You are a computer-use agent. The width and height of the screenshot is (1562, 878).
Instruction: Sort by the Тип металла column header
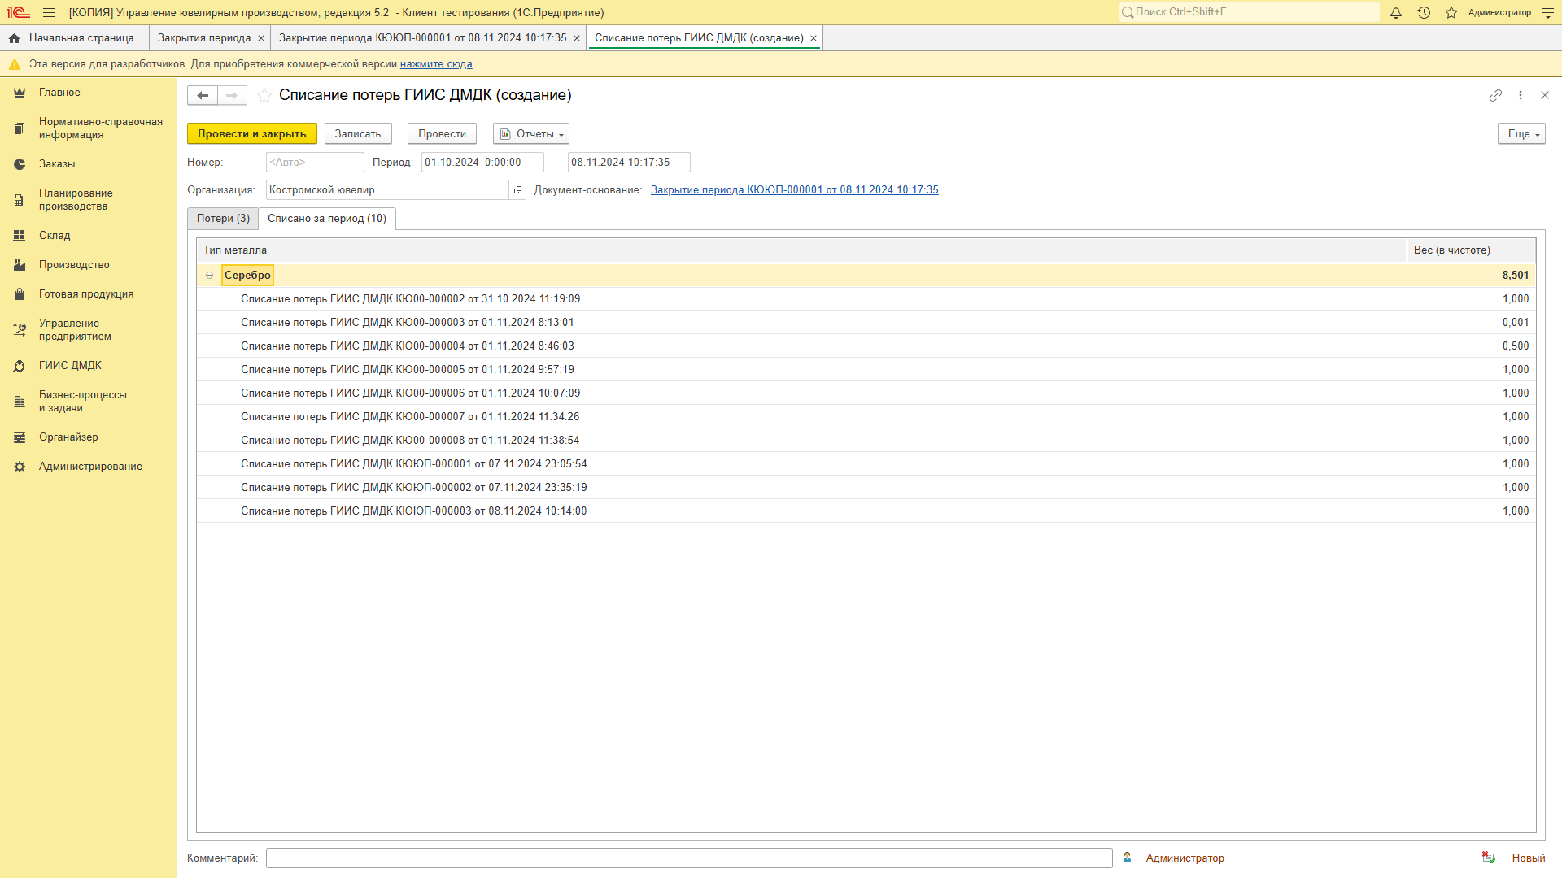[801, 250]
